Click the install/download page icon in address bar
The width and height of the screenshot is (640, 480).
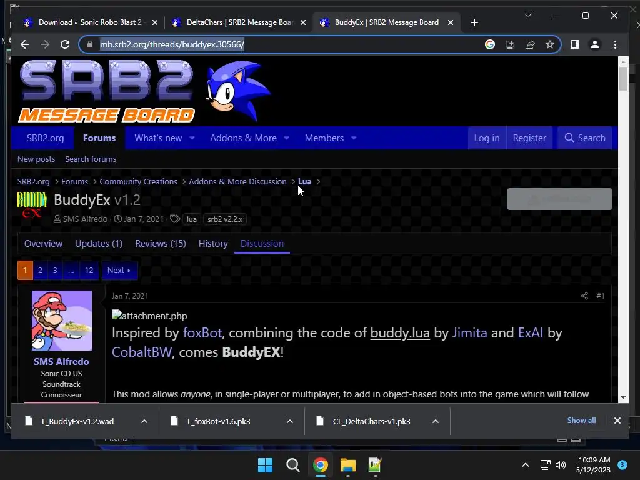pyautogui.click(x=510, y=44)
